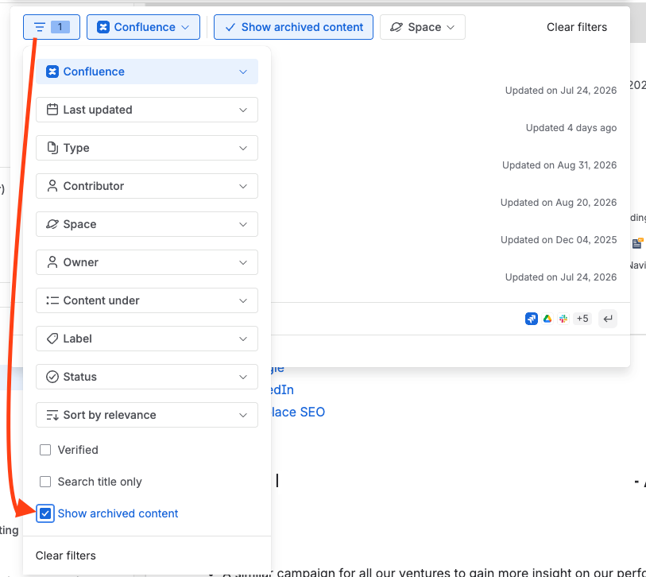Click the planet icon on panel Space filter

tap(52, 224)
